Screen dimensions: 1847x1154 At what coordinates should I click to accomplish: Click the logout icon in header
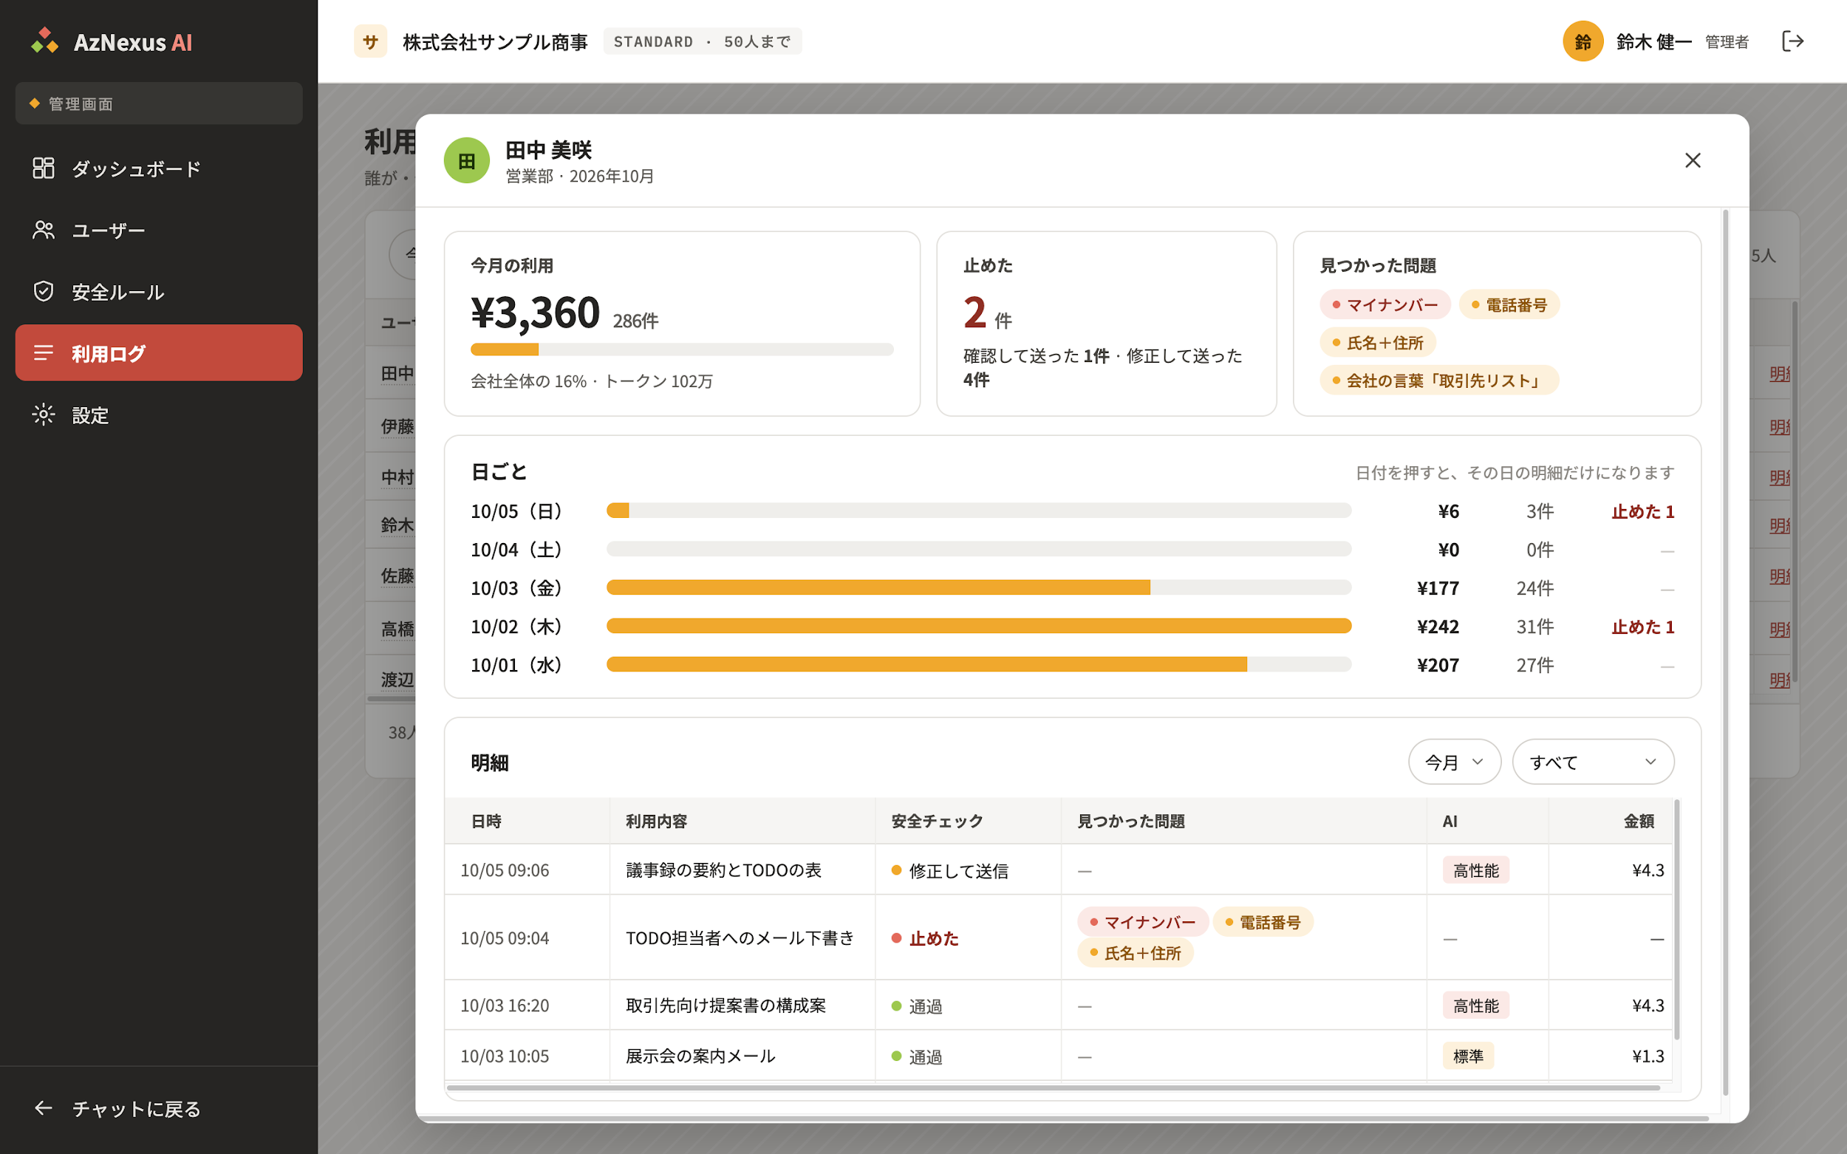pyautogui.click(x=1793, y=41)
